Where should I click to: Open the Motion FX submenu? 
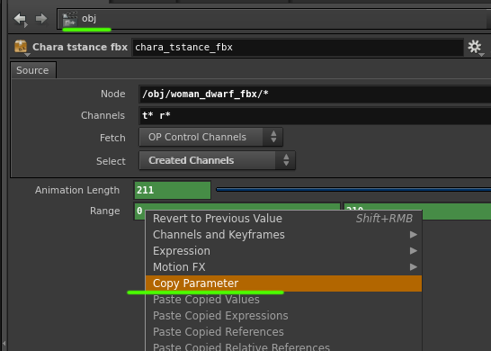pyautogui.click(x=283, y=267)
